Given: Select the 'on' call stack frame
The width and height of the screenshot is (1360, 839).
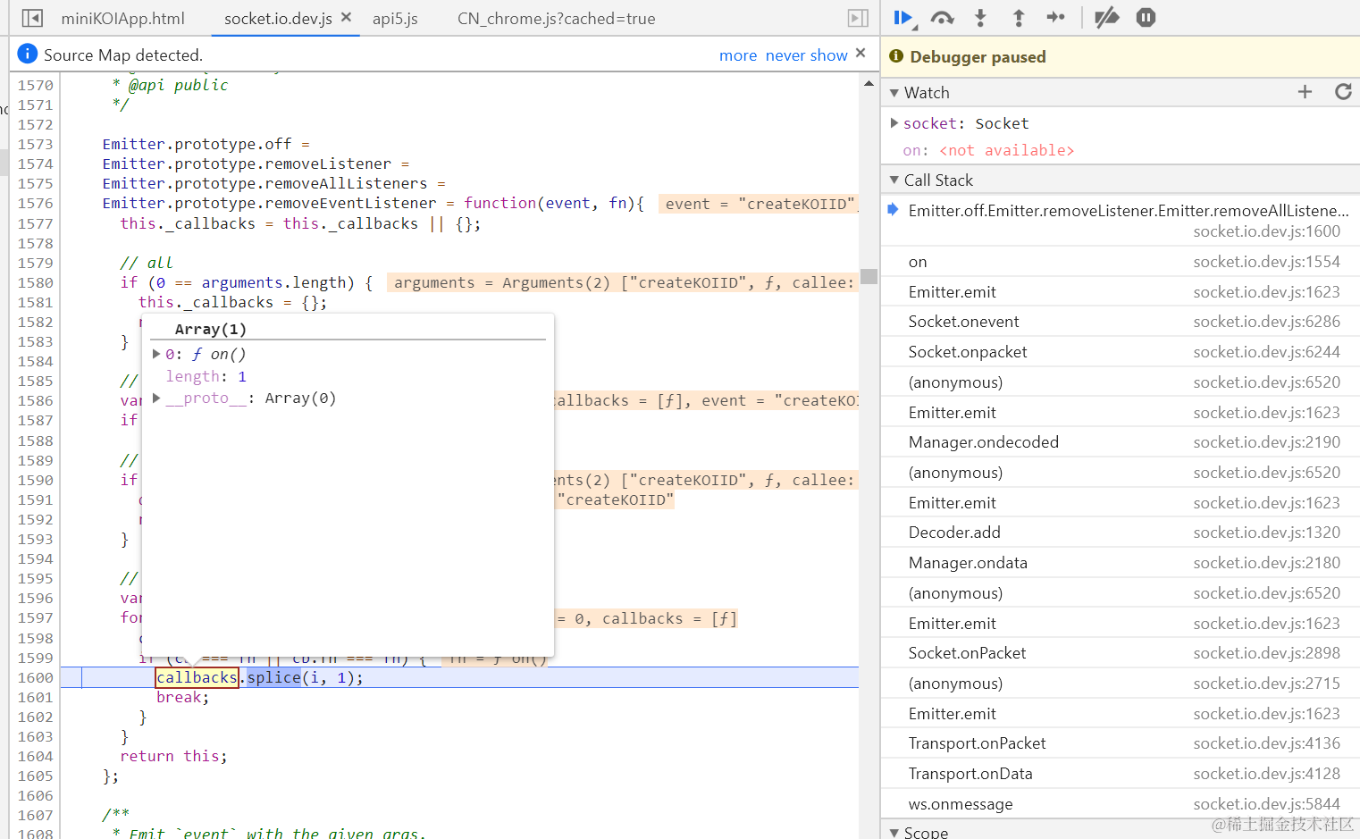Looking at the screenshot, I should (x=1121, y=262).
